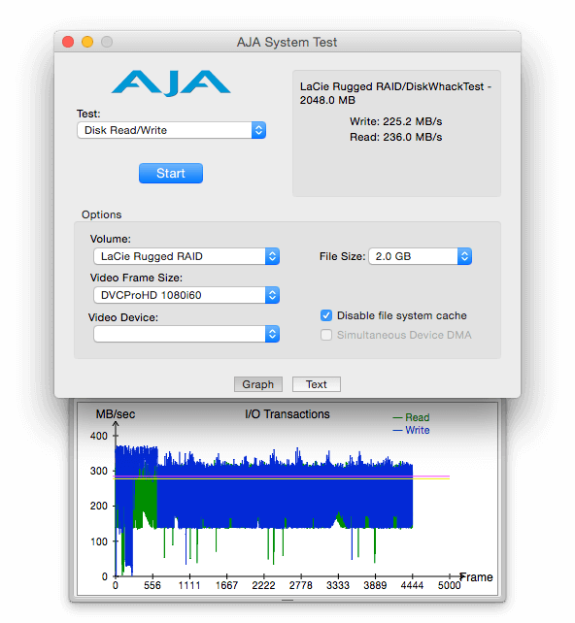Open the empty Video Device dropdown

coord(186,334)
